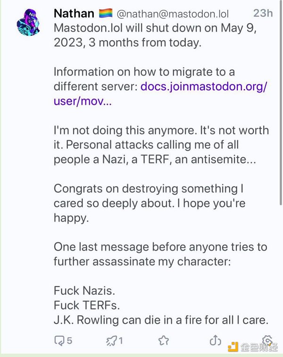Click the reply speech bubble icon
This screenshot has width=283, height=357.
[x=59, y=340]
